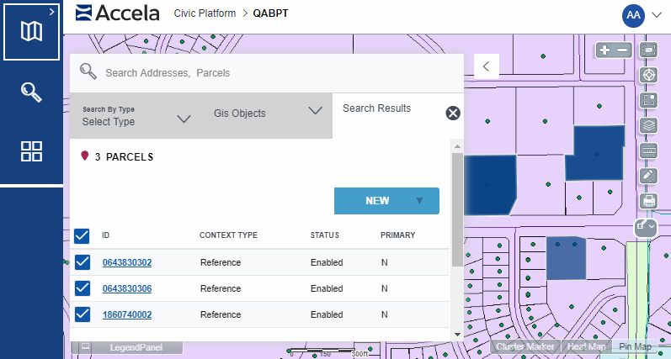Toggle checkbox for parcel 1860740002
The height and width of the screenshot is (359, 671).
coord(83,314)
